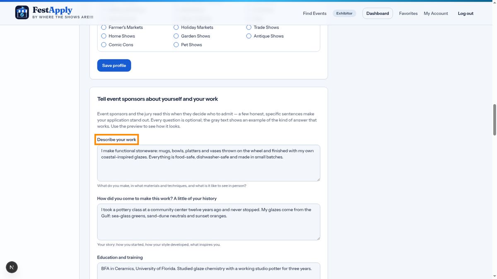This screenshot has width=497, height=279.
Task: Open the Favorites page
Action: [x=408, y=13]
